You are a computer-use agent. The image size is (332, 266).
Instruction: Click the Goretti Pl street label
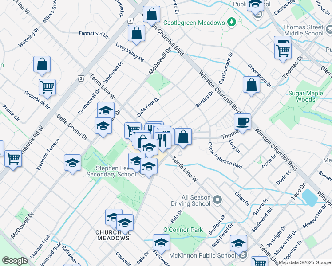pyautogui.click(x=261, y=207)
